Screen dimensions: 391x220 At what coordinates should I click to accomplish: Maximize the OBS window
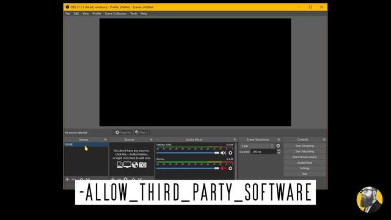click(x=310, y=7)
